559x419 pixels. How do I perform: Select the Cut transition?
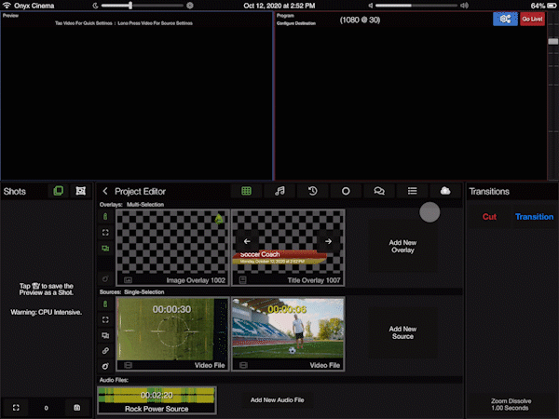[489, 217]
